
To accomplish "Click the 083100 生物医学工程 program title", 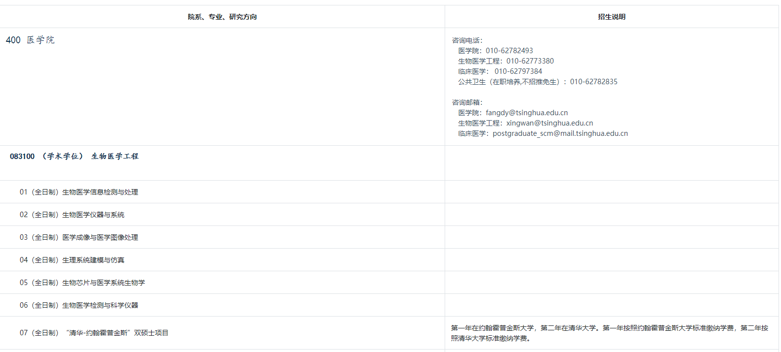I will [x=74, y=157].
